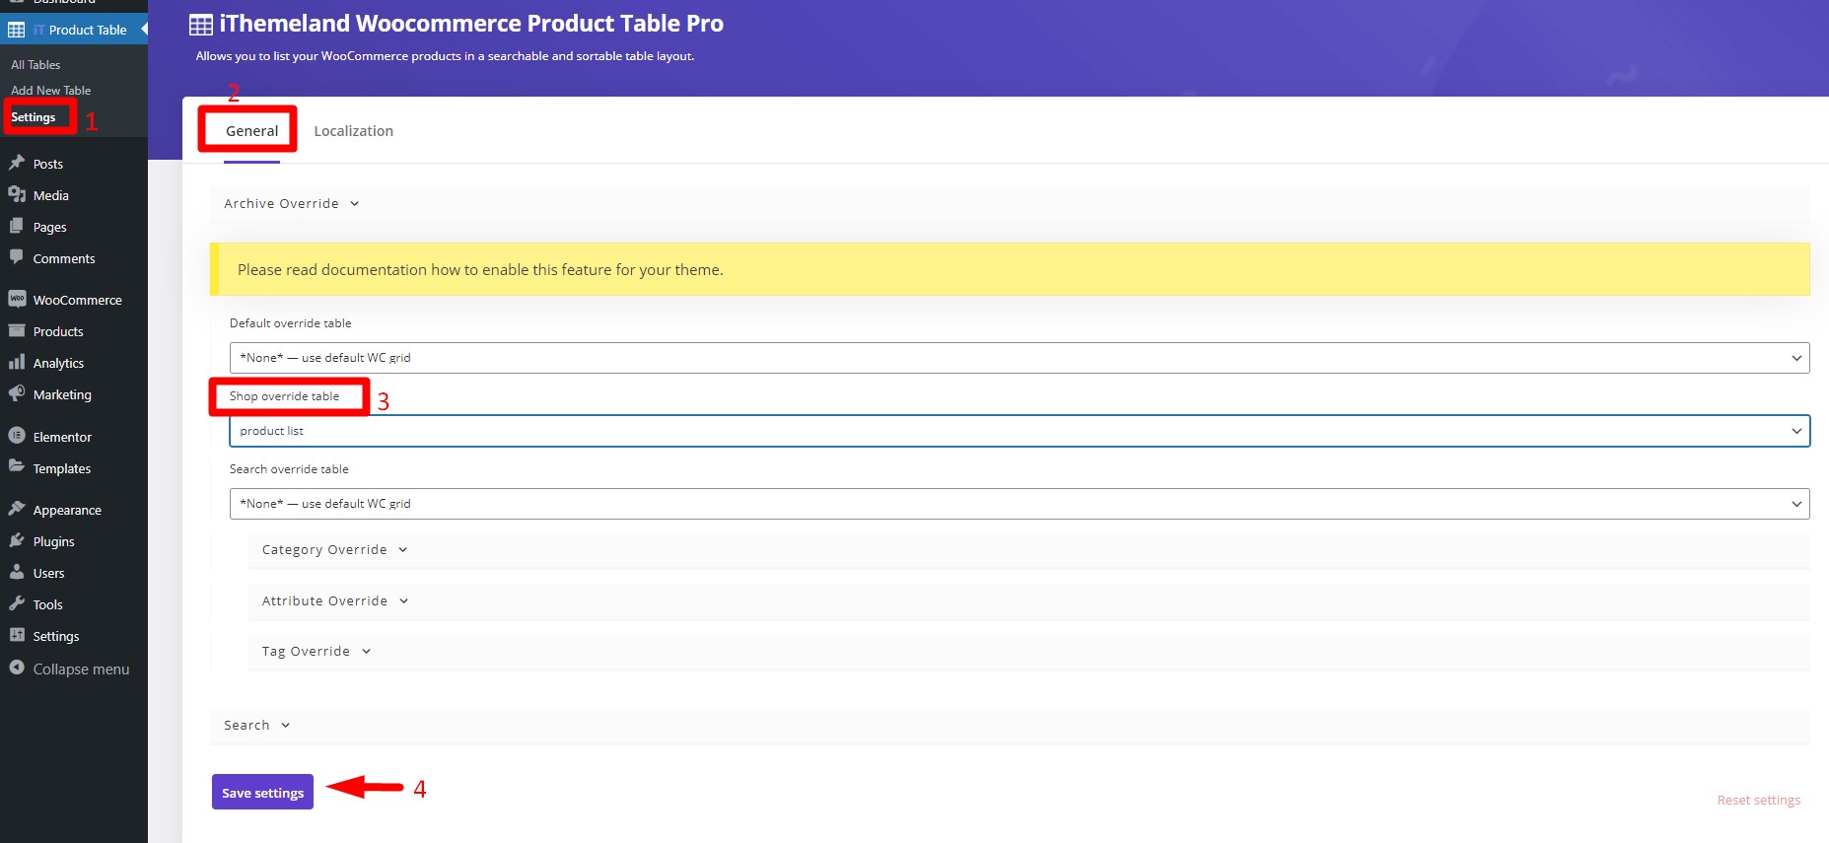
Task: Open the Shop override table dropdown
Action: tap(1020, 431)
